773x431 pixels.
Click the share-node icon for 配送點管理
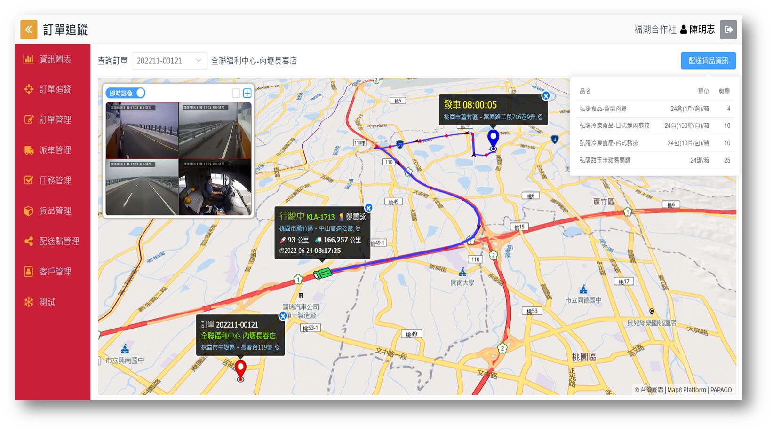pos(29,241)
